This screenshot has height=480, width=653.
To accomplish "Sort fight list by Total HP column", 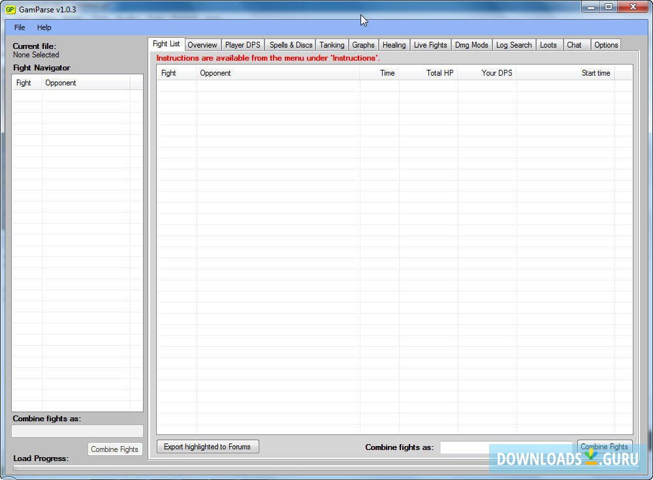I will pyautogui.click(x=428, y=73).
